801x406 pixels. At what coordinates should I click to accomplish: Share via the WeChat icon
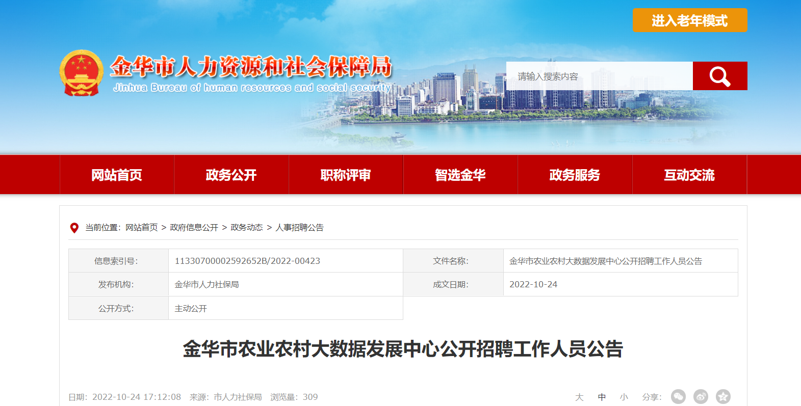(678, 396)
